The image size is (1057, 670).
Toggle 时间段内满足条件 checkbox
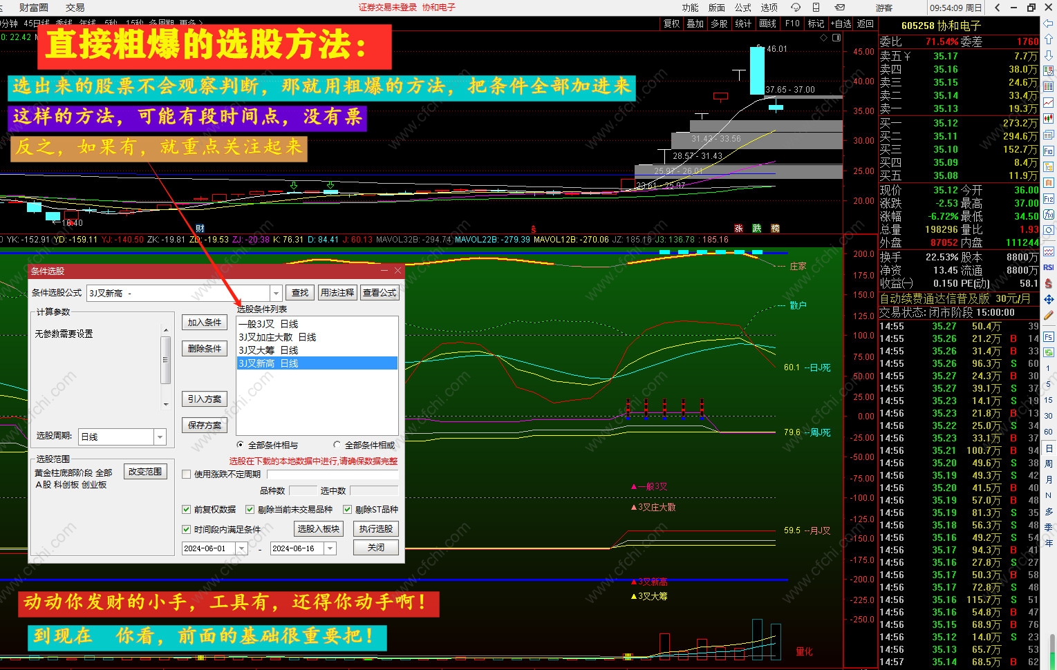[186, 530]
